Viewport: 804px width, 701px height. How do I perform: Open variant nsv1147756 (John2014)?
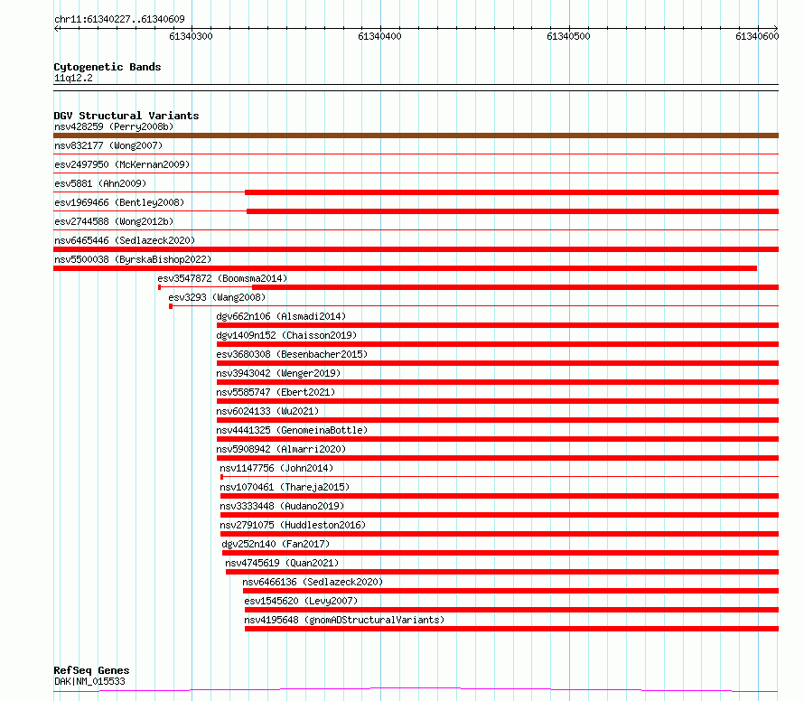(276, 468)
